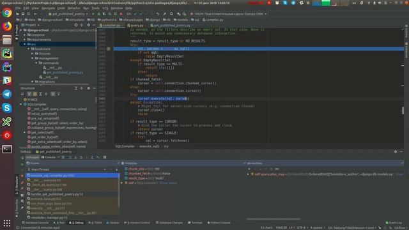Screen dimensions: 409x230
Task: Click the Git Commit checkmark icon
Action: 141,14
